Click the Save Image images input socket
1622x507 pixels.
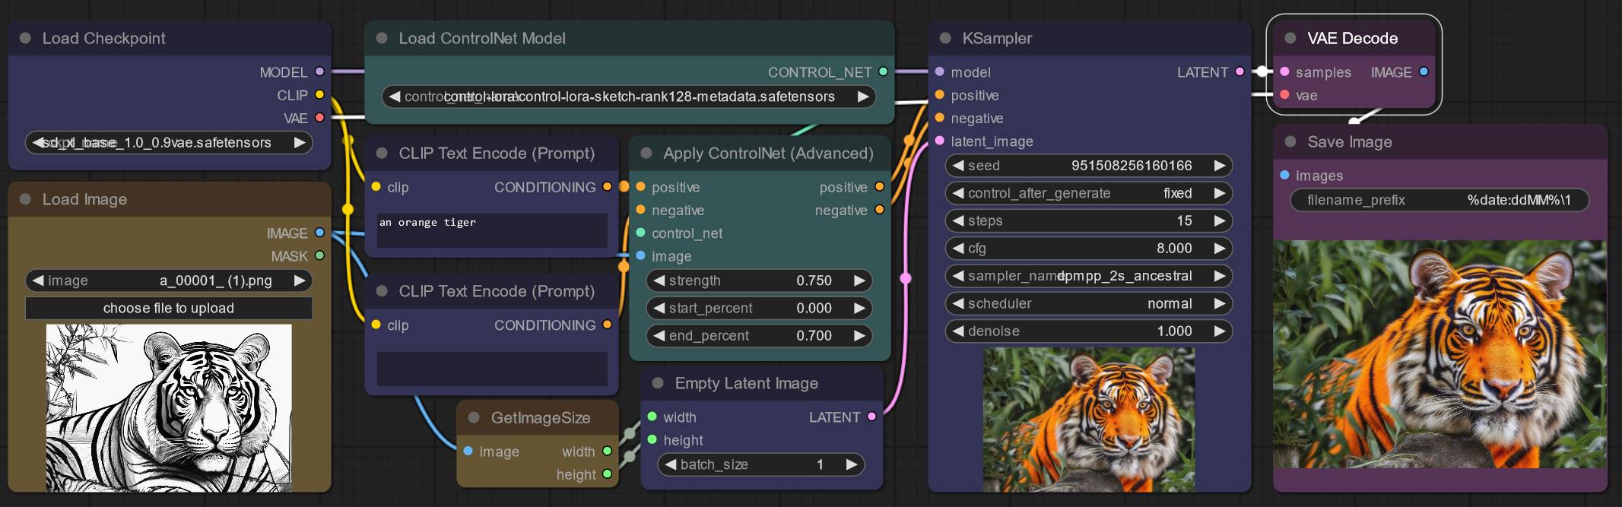pyautogui.click(x=1284, y=175)
